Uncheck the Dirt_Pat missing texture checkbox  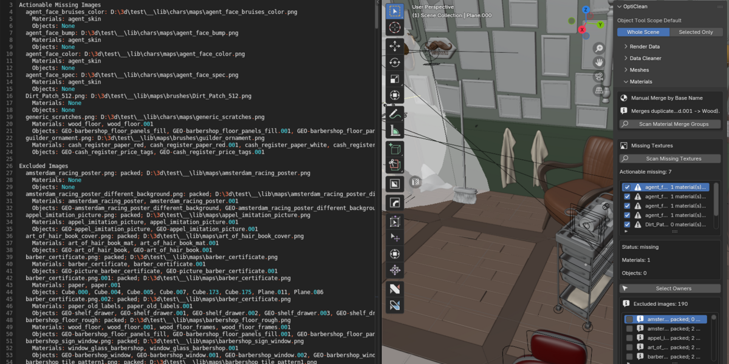click(x=628, y=224)
